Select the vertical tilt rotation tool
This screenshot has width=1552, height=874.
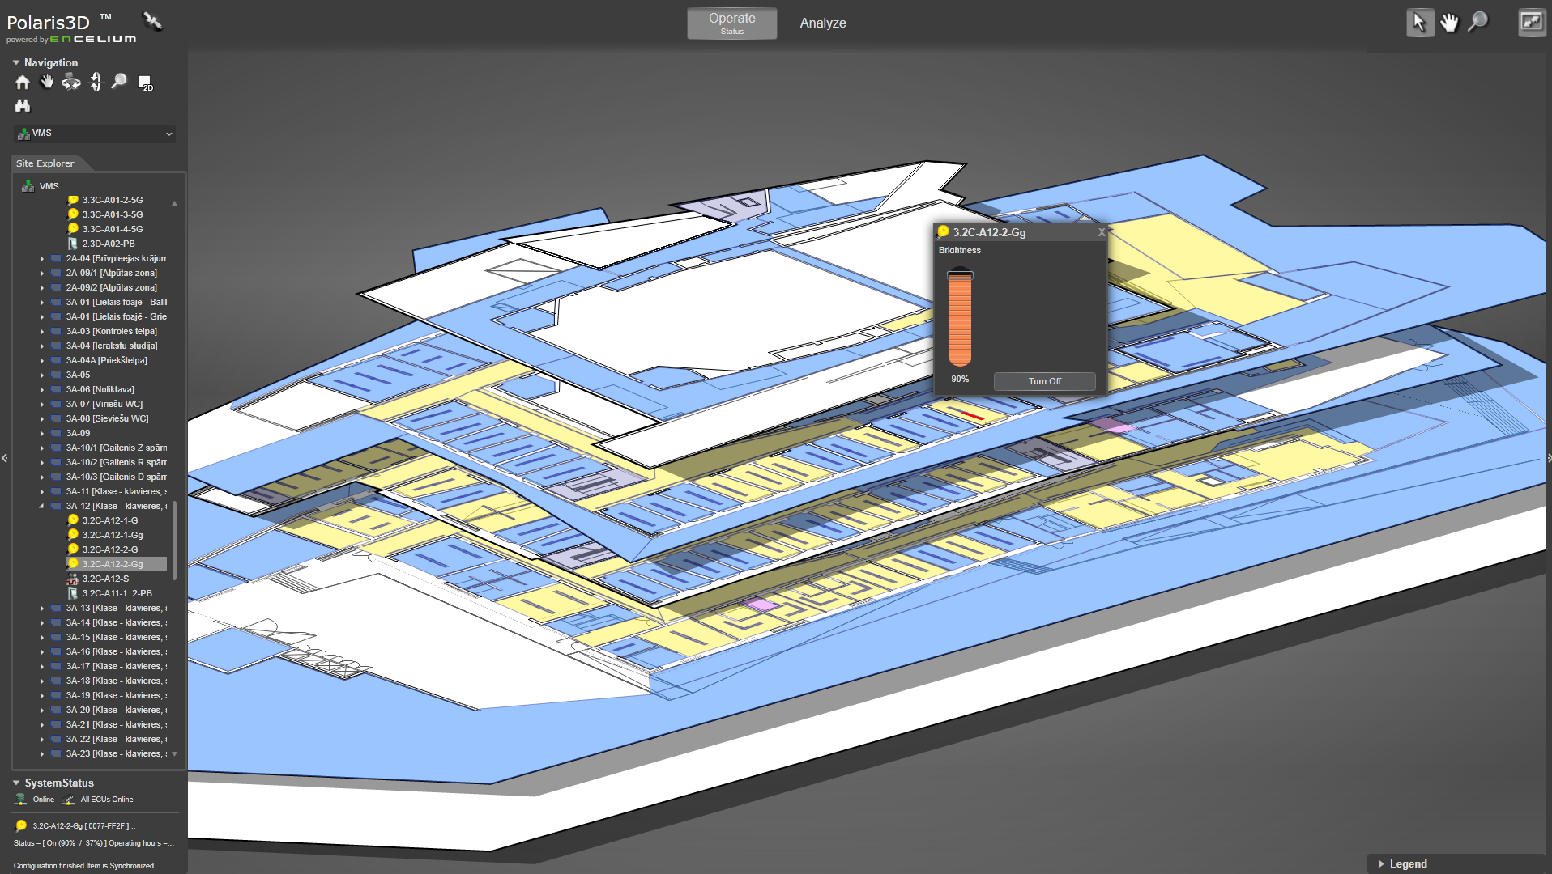click(96, 82)
